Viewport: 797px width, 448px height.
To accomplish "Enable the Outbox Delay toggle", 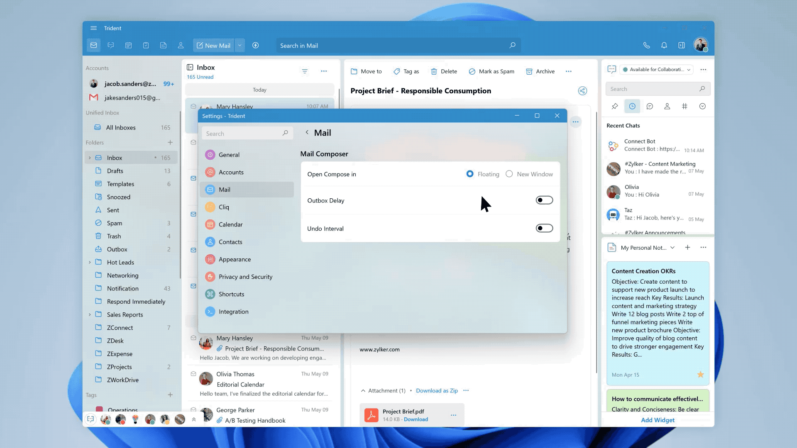I will (544, 200).
